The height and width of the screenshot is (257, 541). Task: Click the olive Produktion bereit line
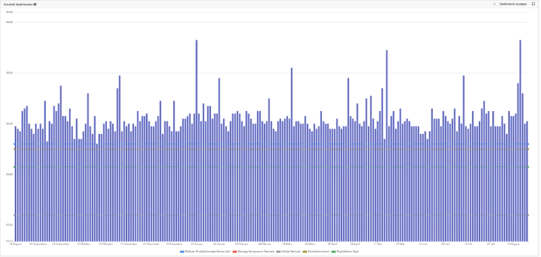pyautogui.click(x=271, y=149)
